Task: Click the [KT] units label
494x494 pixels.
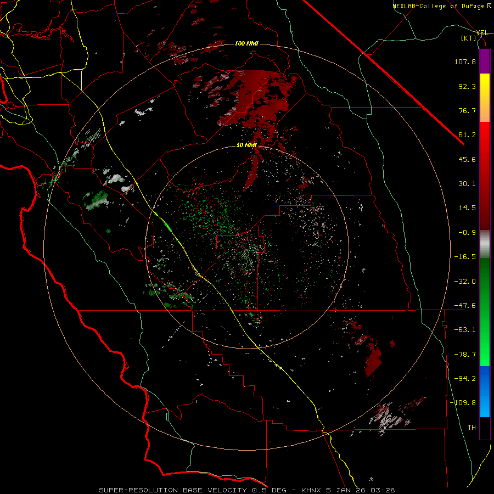Action: [469, 38]
